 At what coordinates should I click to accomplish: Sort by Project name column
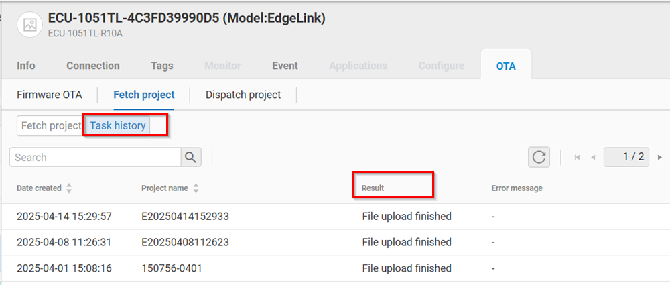point(196,188)
